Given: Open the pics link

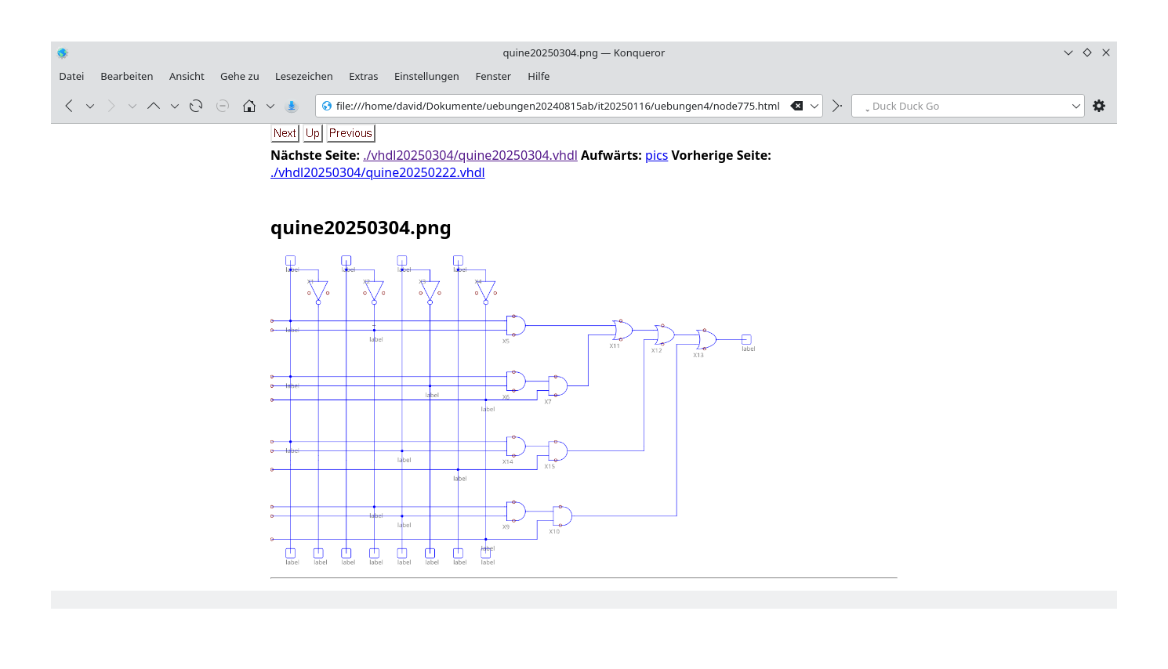Looking at the screenshot, I should tap(657, 155).
